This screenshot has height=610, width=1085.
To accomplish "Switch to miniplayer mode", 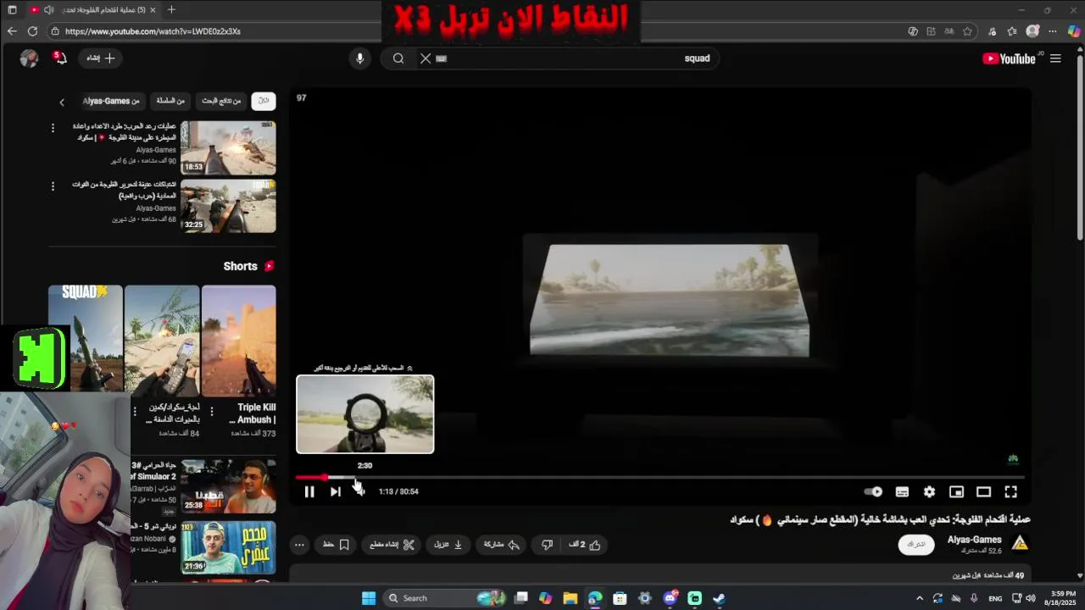I will point(956,491).
